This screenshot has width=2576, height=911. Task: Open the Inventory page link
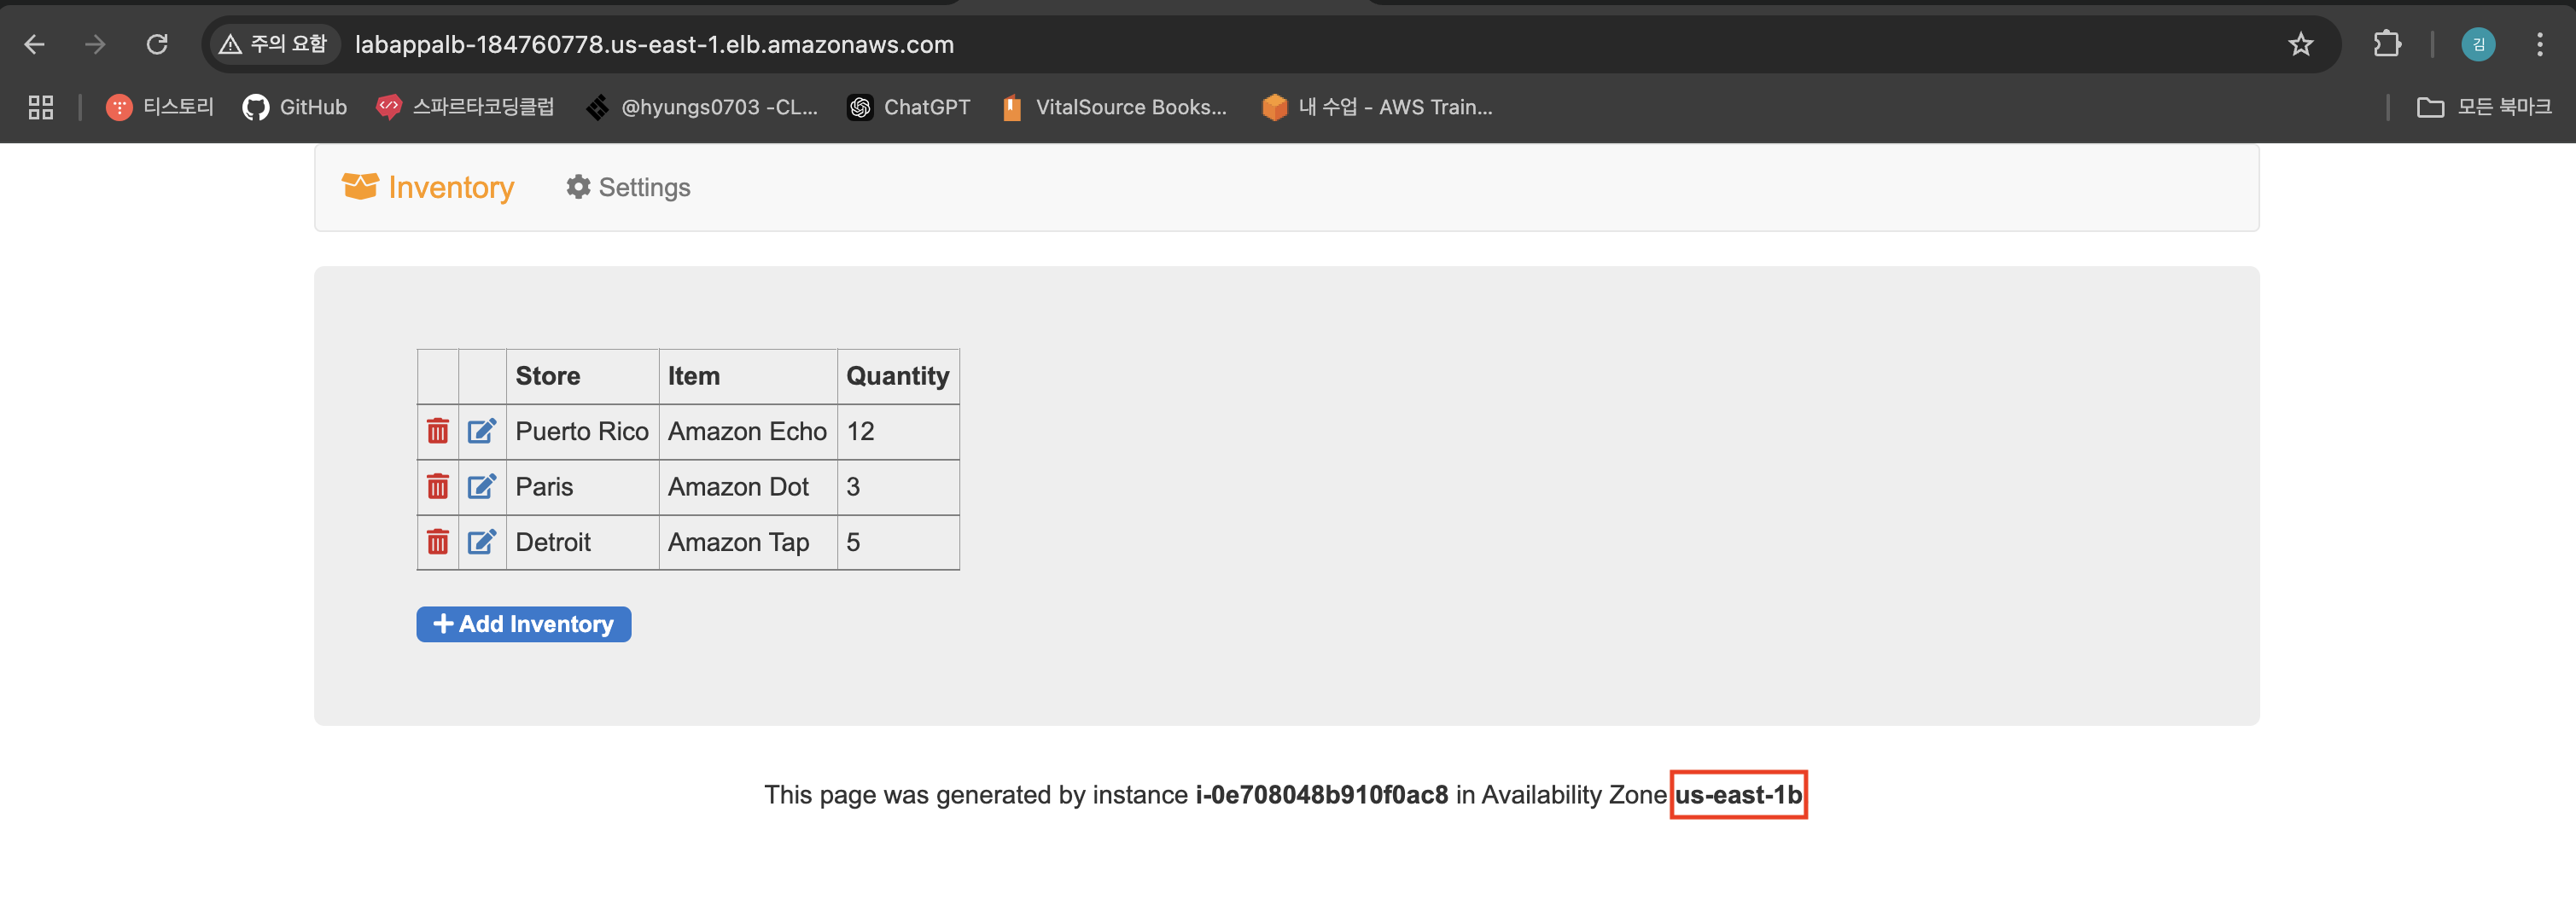click(428, 188)
